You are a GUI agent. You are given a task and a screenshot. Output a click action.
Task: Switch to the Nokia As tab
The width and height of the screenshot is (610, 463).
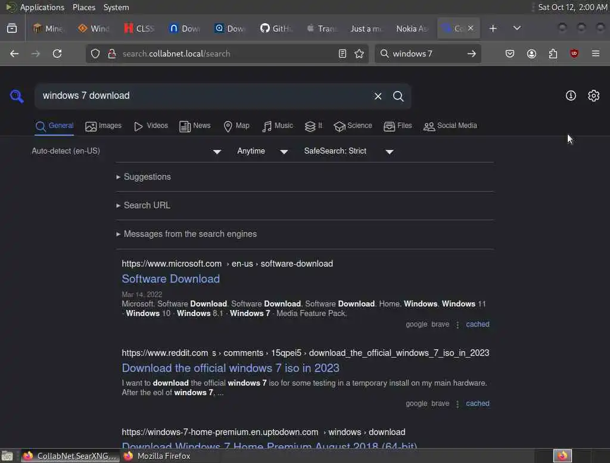411,29
